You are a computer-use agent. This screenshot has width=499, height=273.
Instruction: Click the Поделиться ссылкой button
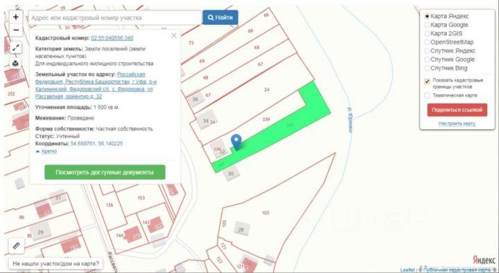point(457,110)
